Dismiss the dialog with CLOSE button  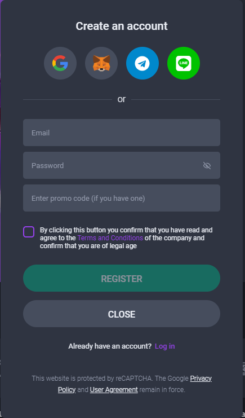coord(122,314)
